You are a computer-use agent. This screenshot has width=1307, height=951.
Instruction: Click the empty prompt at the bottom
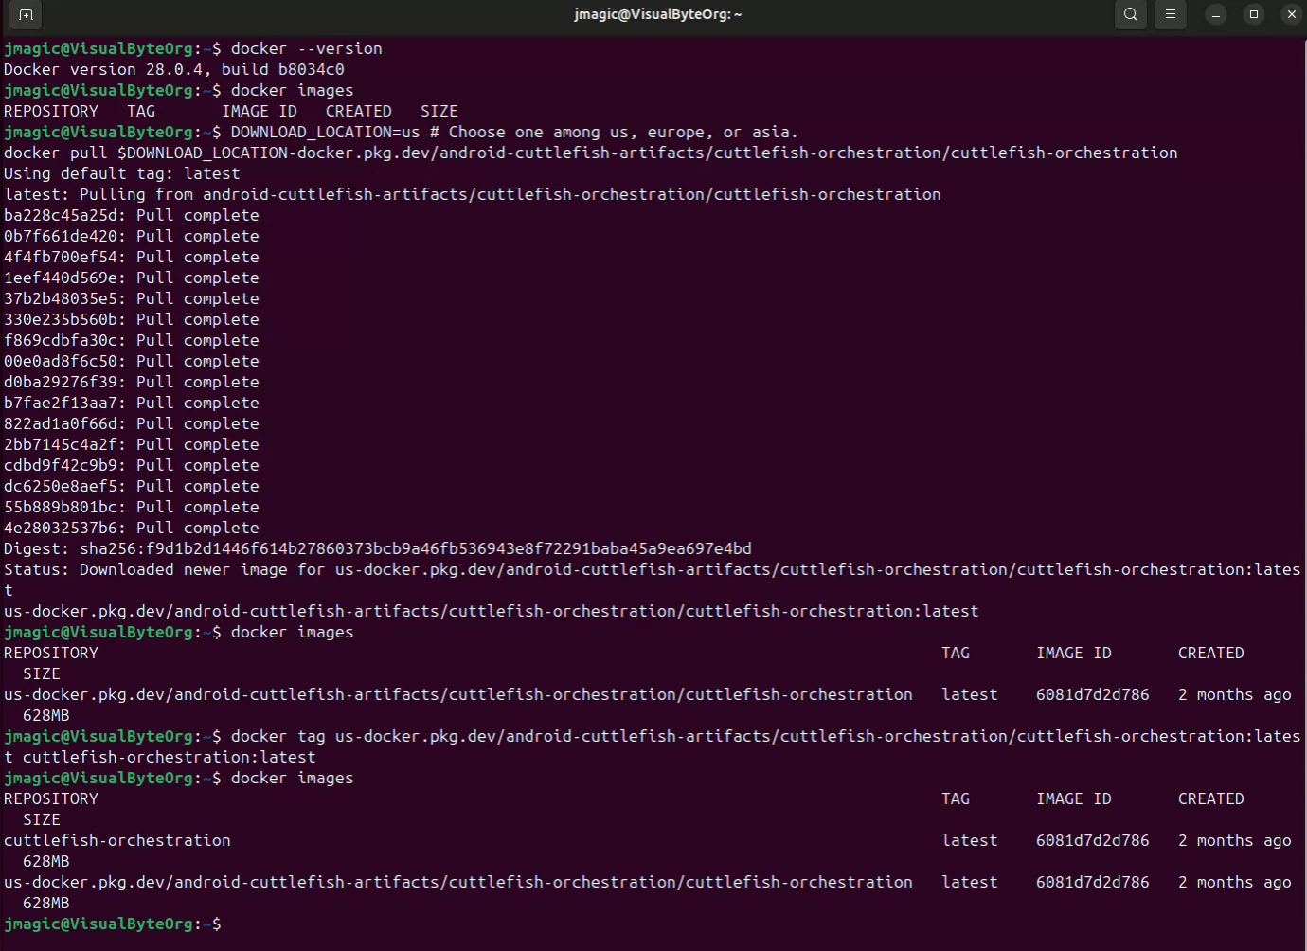coord(113,924)
